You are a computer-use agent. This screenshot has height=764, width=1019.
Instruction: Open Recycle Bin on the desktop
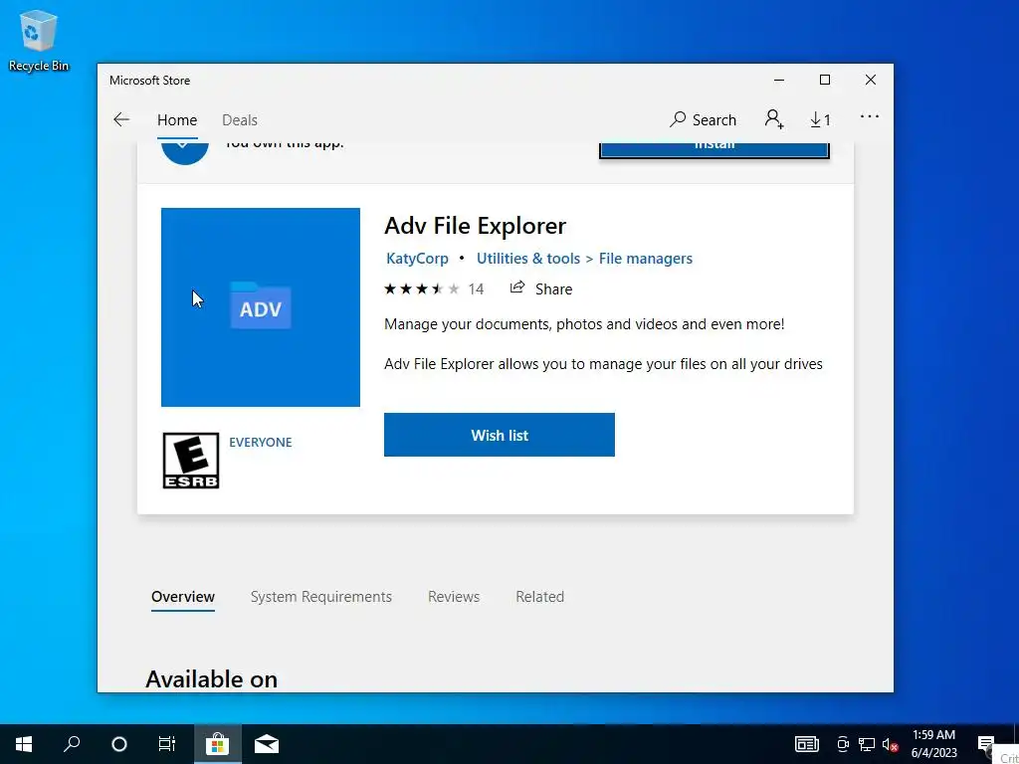point(39,40)
